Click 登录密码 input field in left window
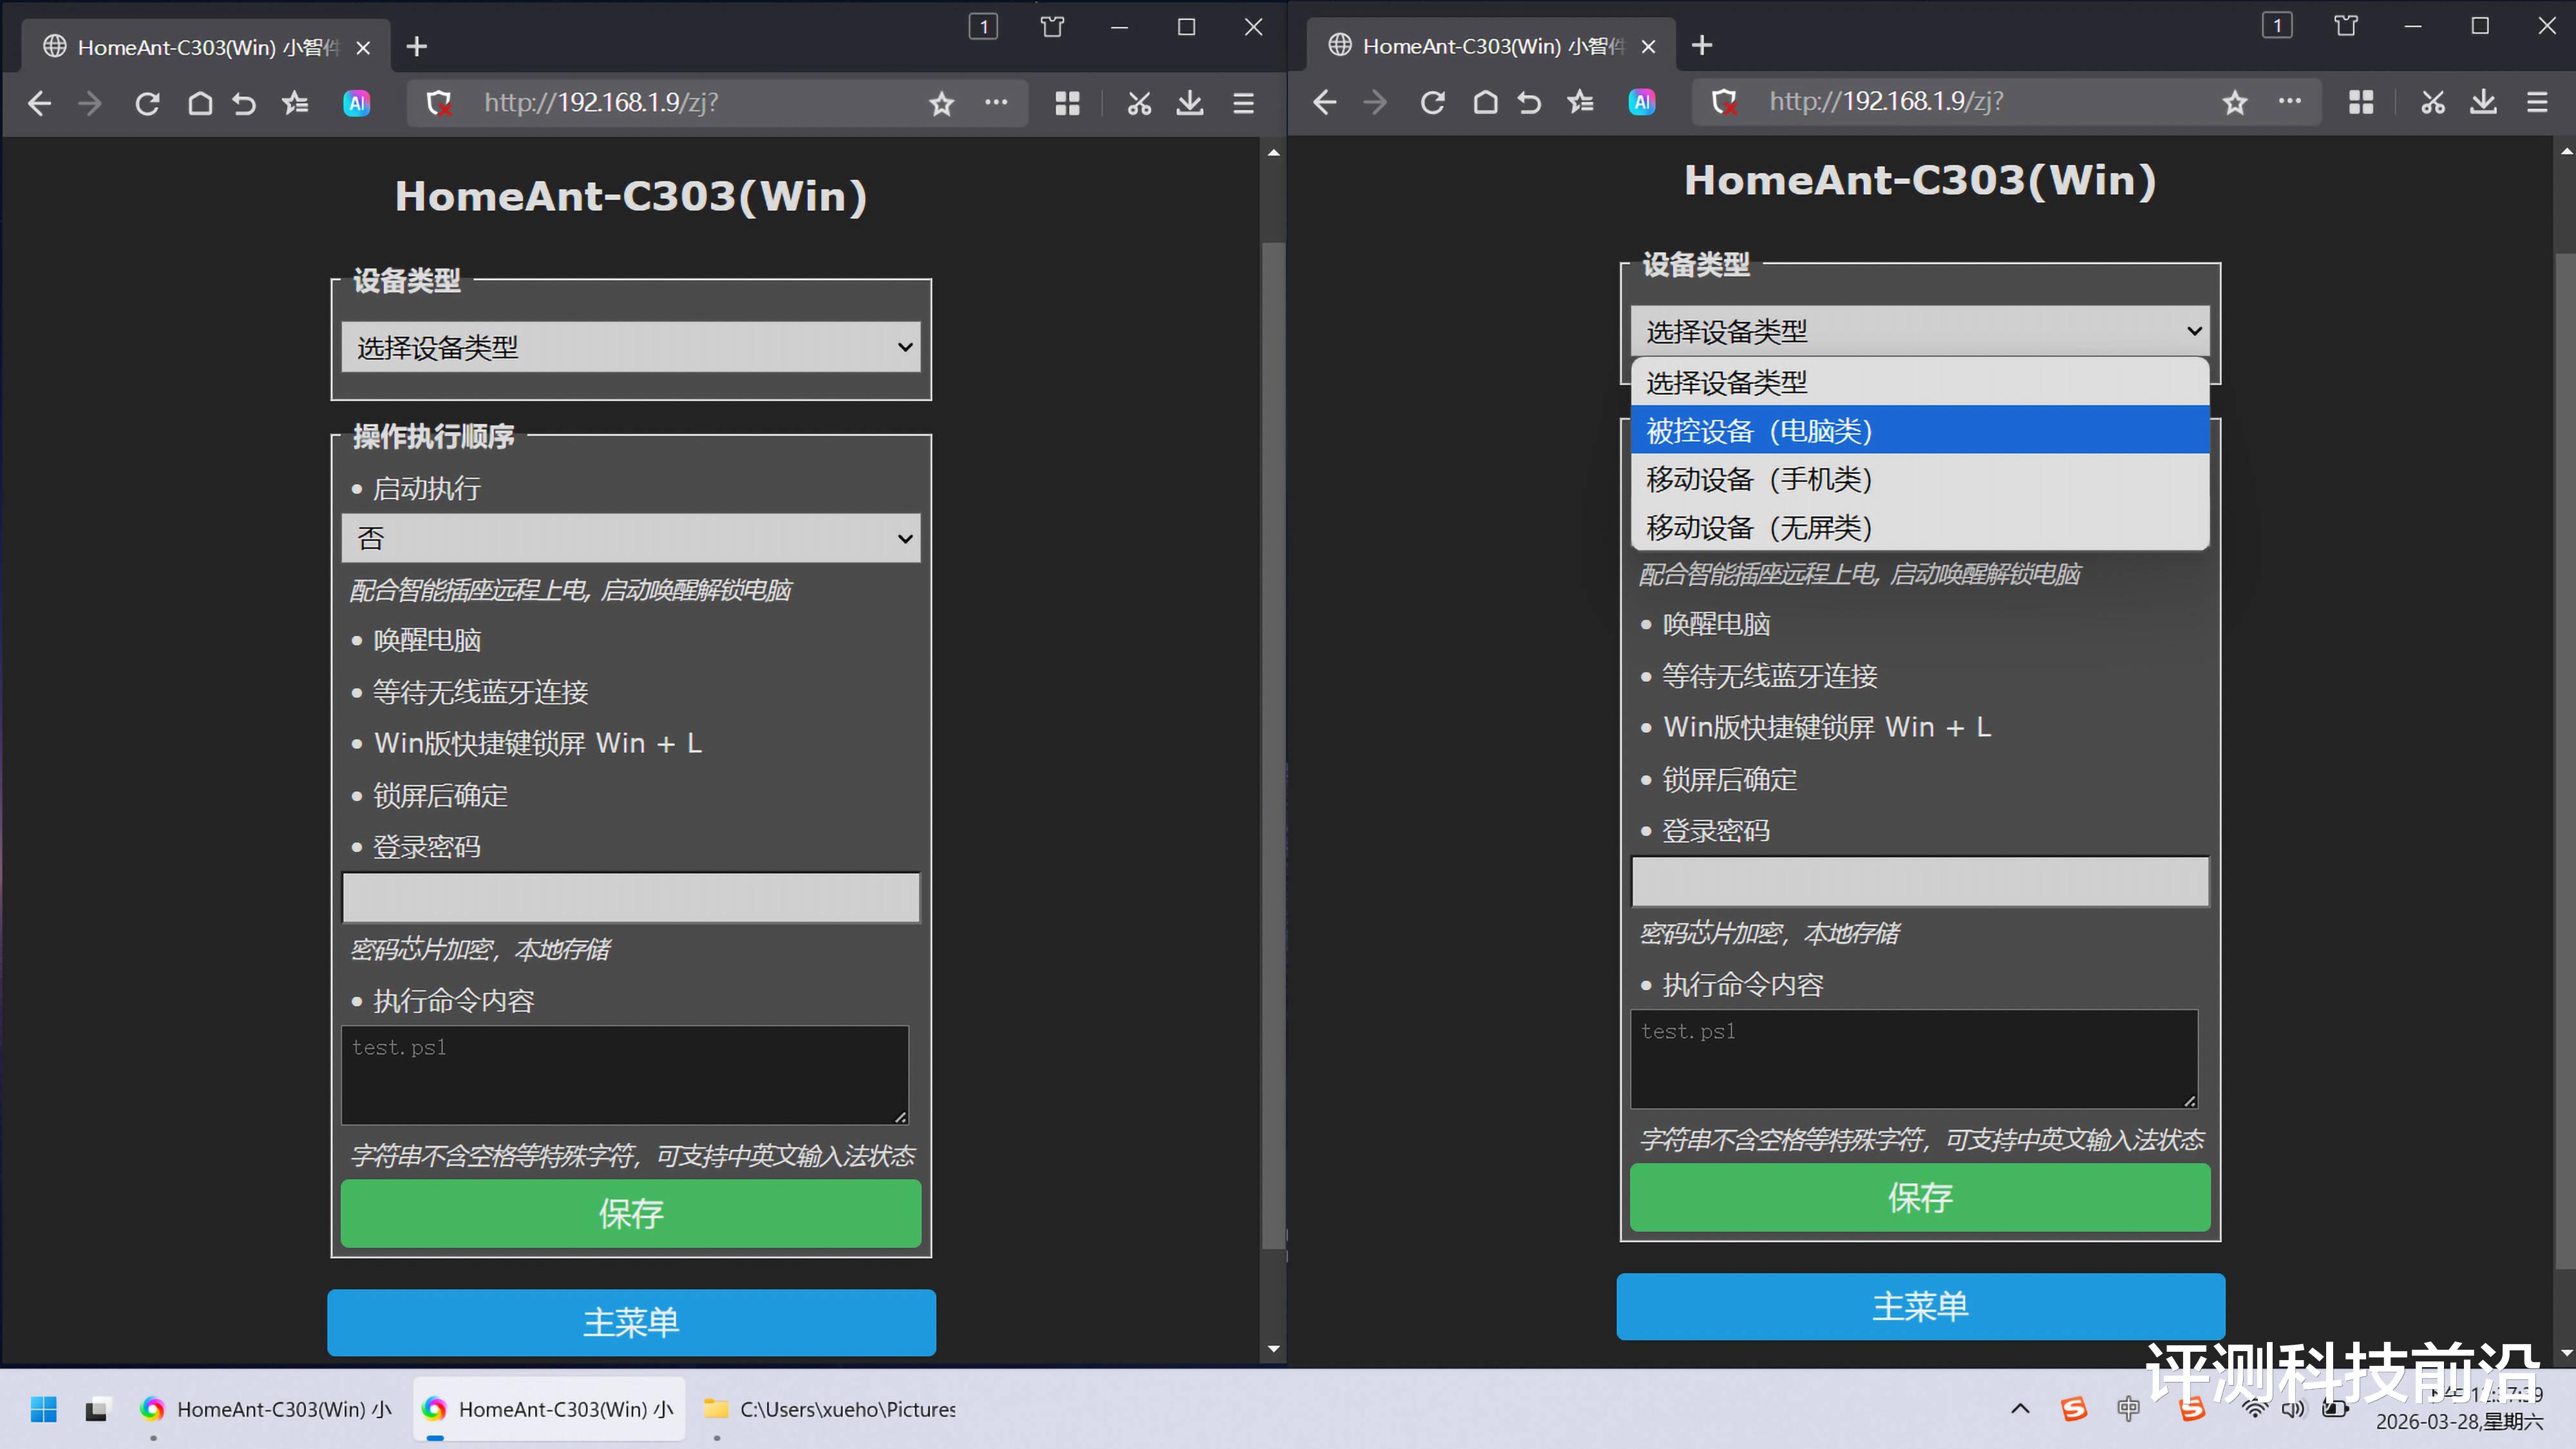The height and width of the screenshot is (1449, 2576). click(630, 897)
